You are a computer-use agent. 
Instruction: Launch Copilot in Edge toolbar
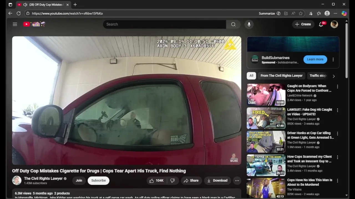tap(344, 13)
